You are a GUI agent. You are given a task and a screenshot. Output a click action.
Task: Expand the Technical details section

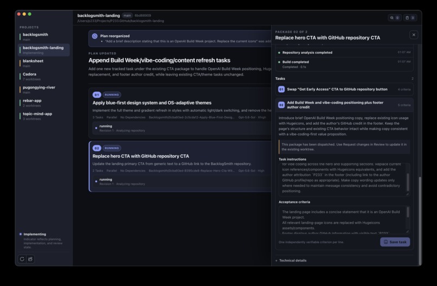coord(291,260)
